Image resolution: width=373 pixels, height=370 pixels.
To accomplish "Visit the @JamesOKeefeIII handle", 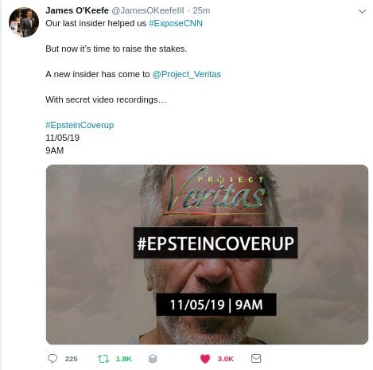I will pos(148,10).
